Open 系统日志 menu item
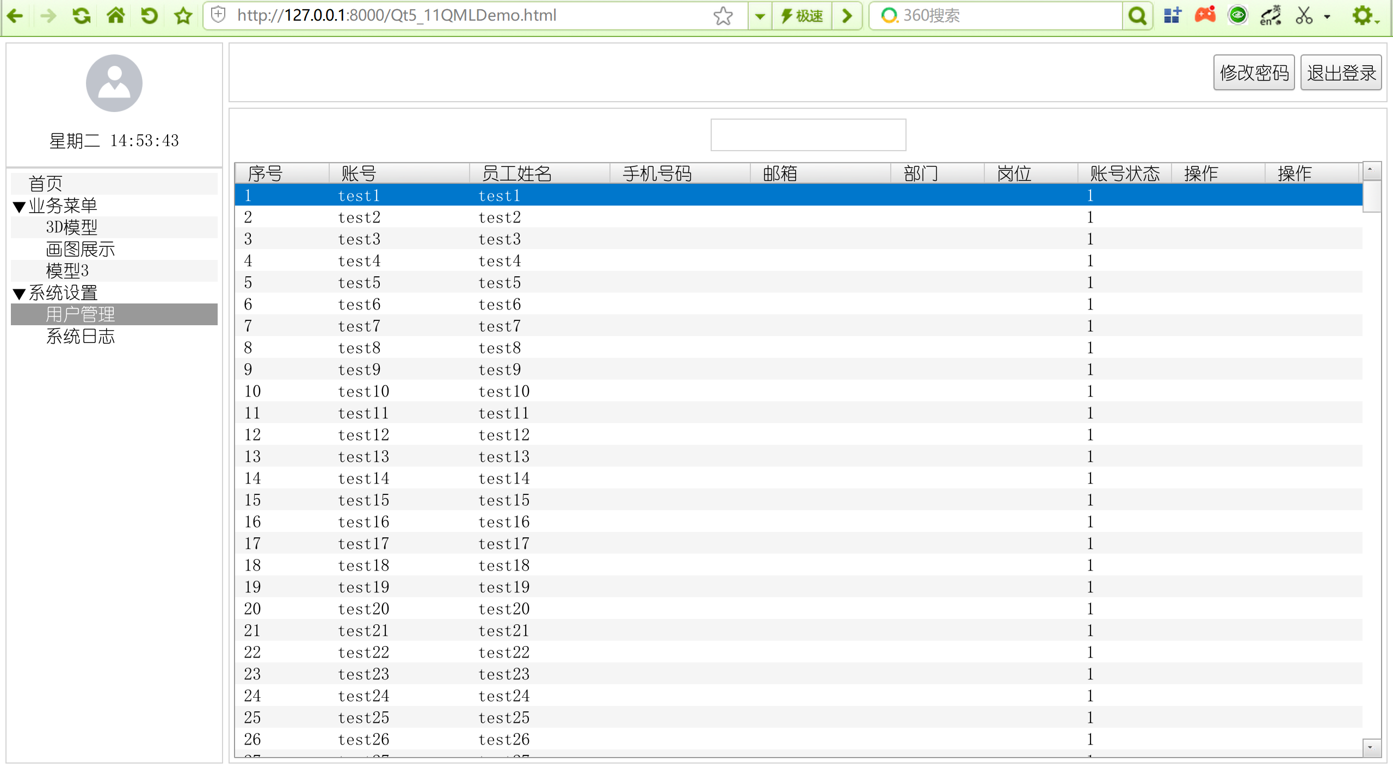The image size is (1393, 769). 81,337
